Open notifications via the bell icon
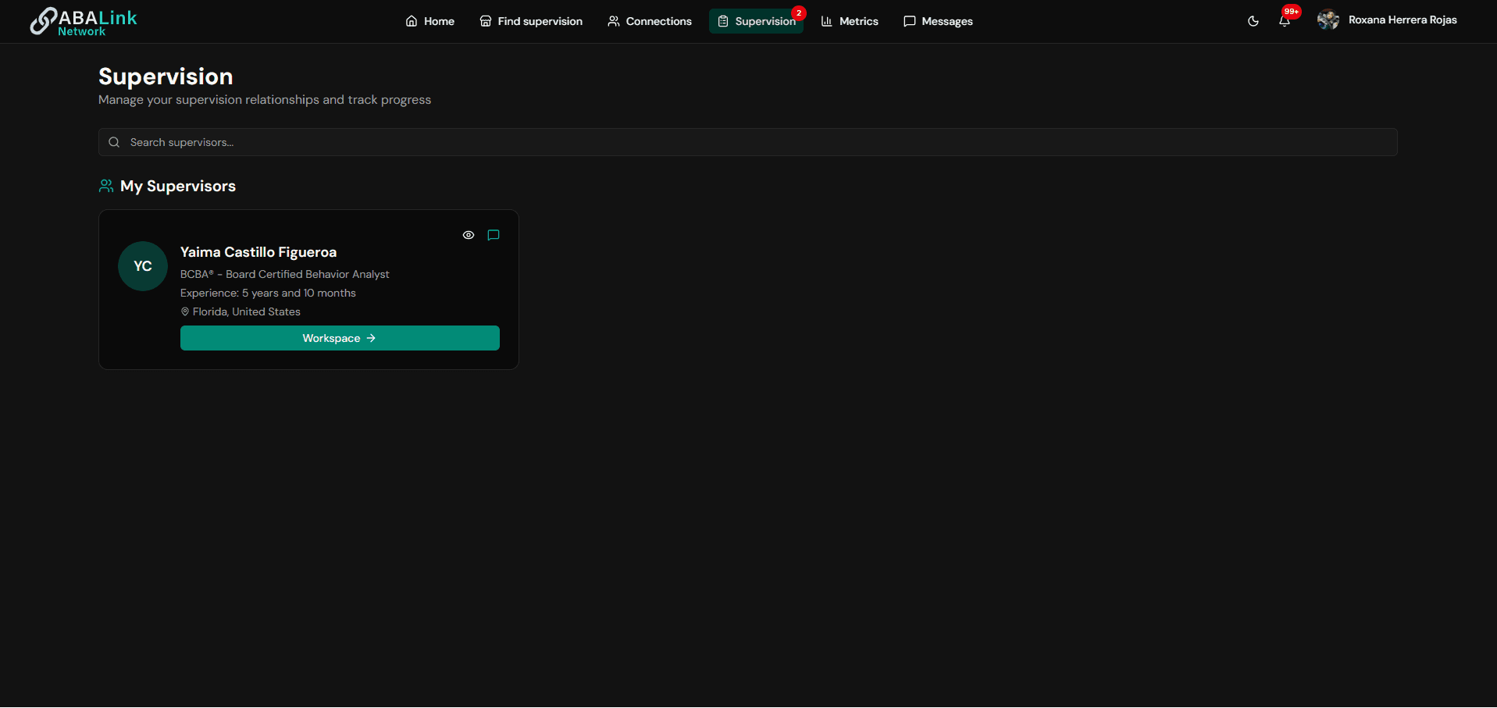The height and width of the screenshot is (708, 1497). (1285, 21)
